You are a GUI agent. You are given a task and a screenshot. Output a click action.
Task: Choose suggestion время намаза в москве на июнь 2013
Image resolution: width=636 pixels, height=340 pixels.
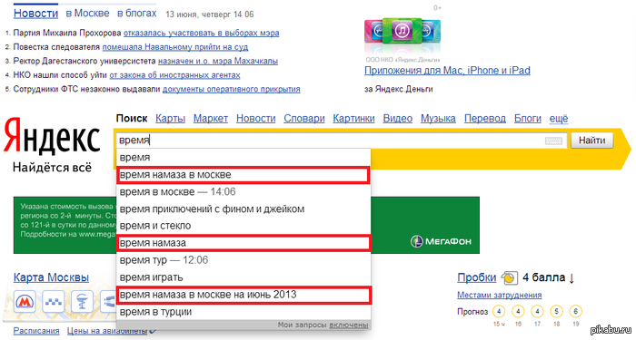(x=243, y=295)
